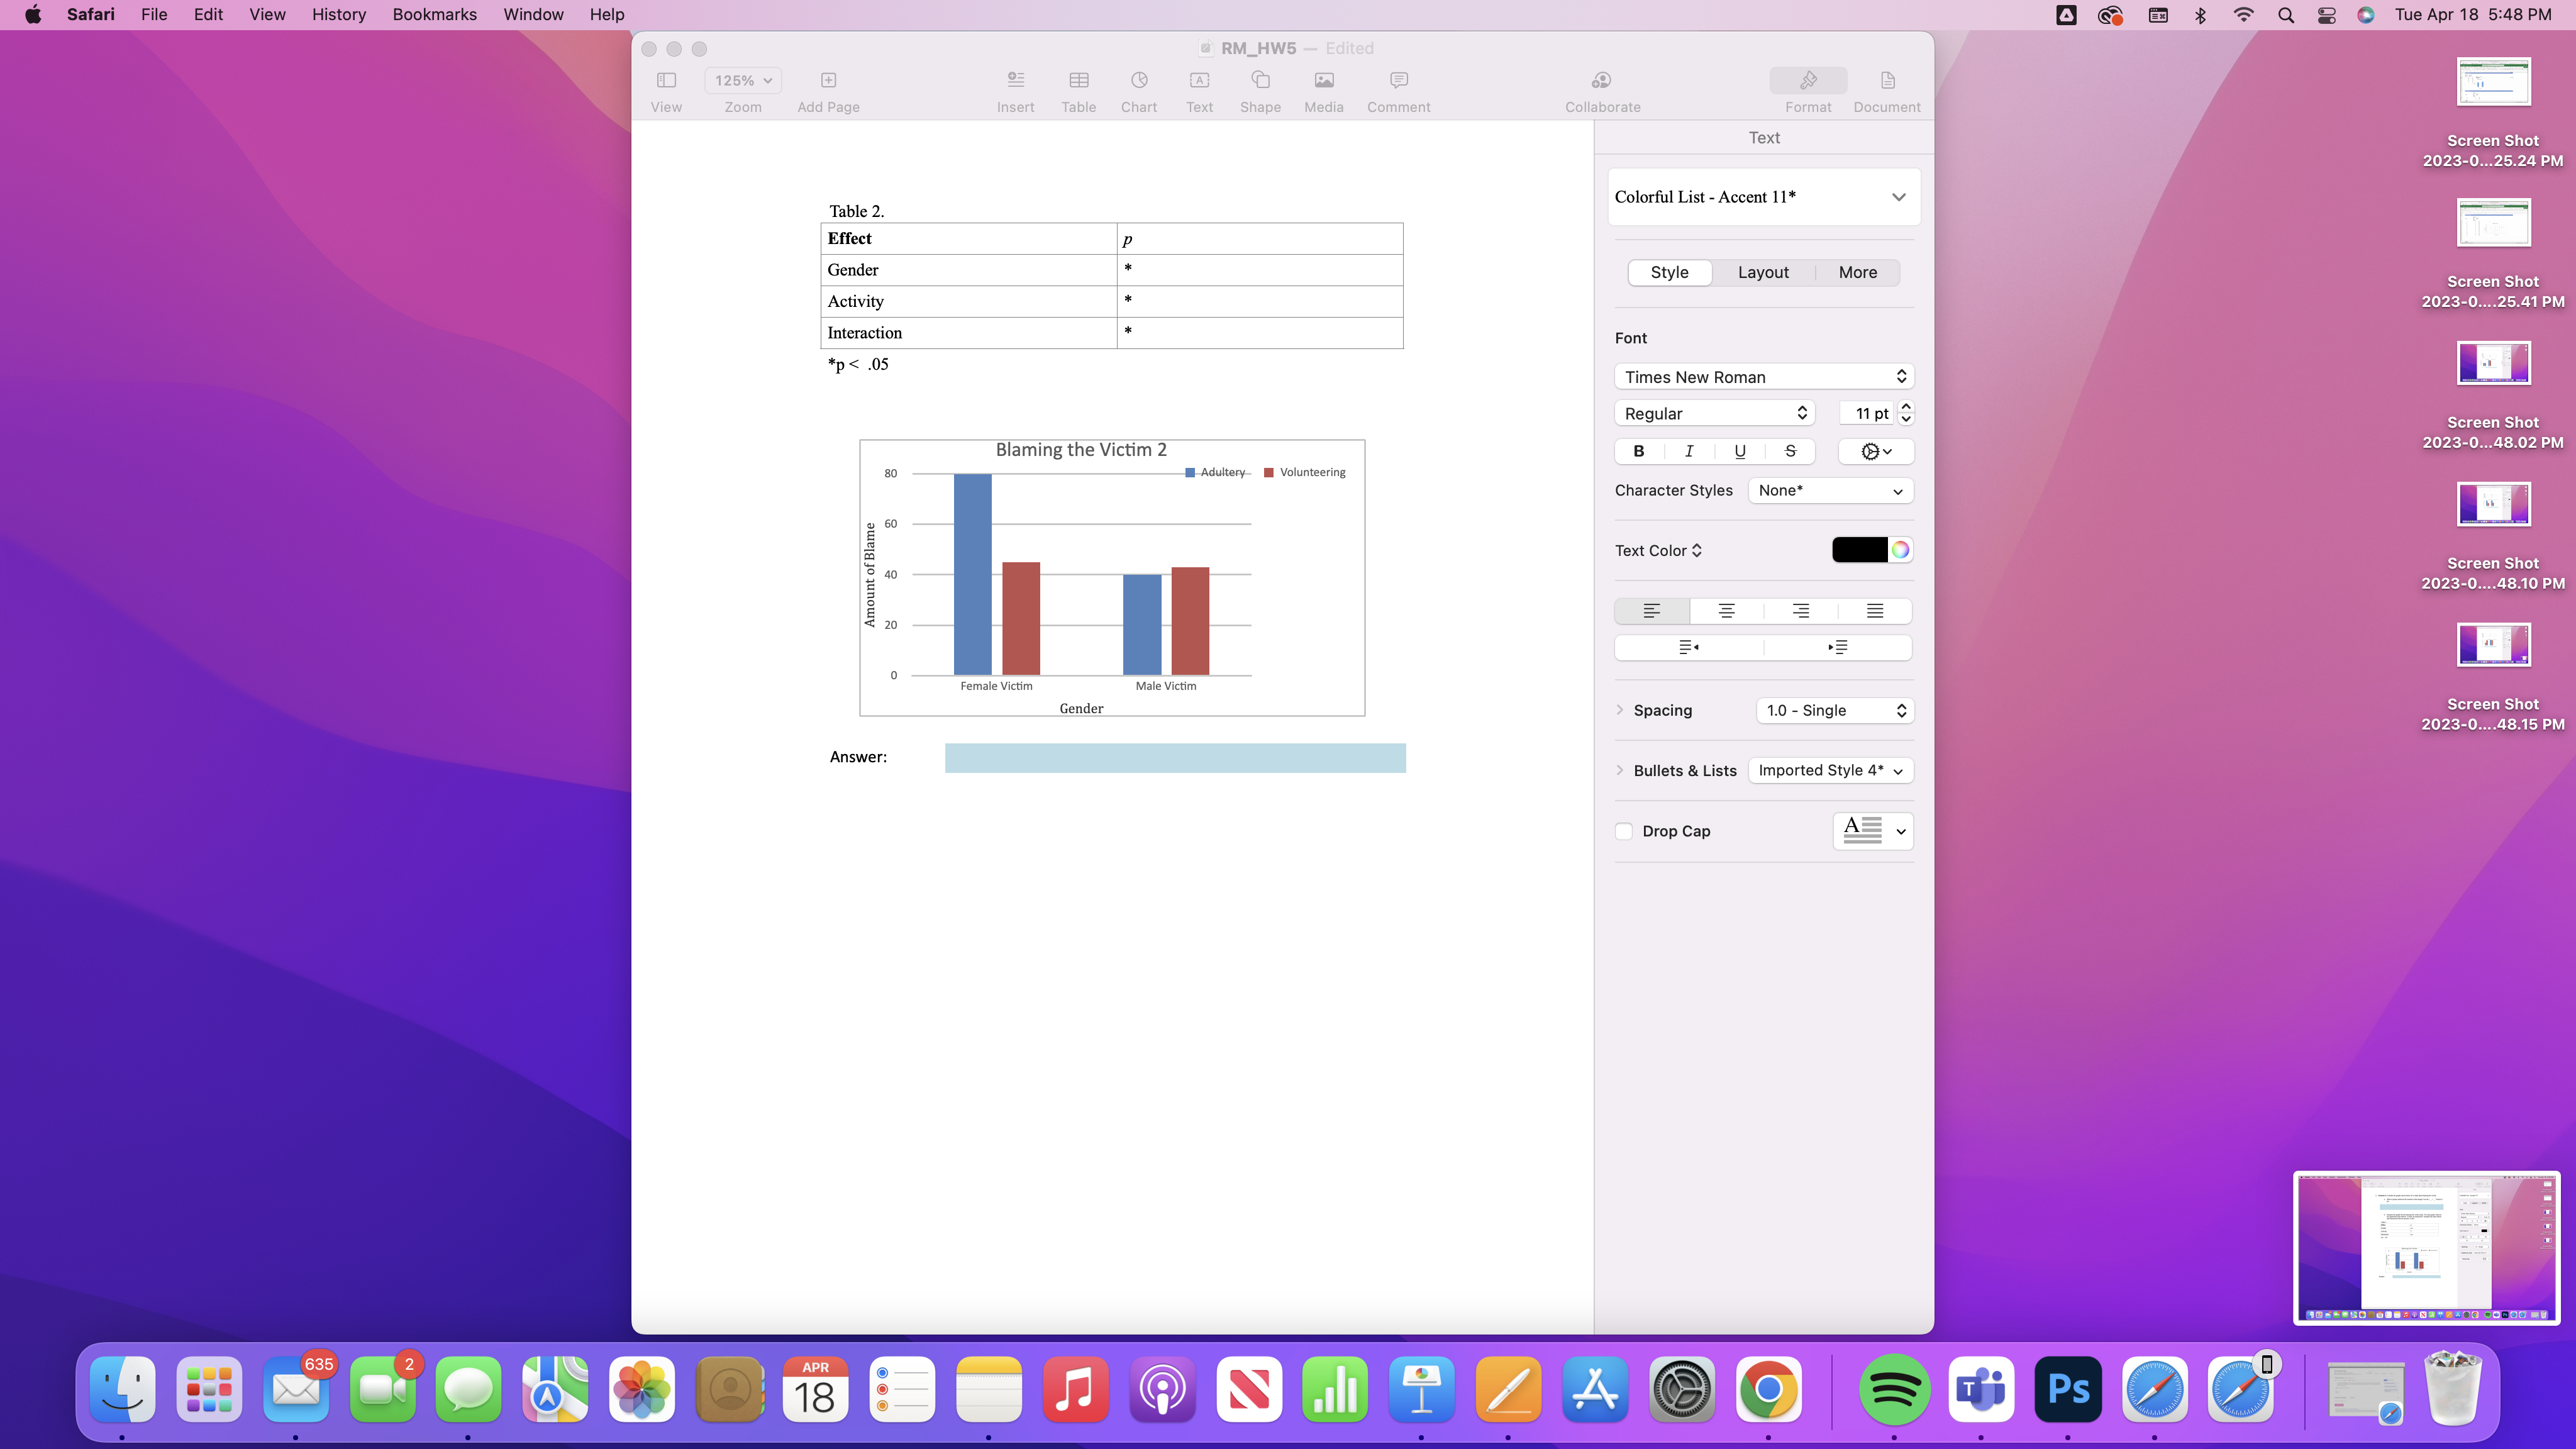Switch to the Layout tab
The height and width of the screenshot is (1449, 2576).
point(1763,272)
